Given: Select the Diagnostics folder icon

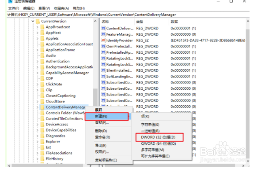Looking at the screenshot, I should (x=42, y=136).
